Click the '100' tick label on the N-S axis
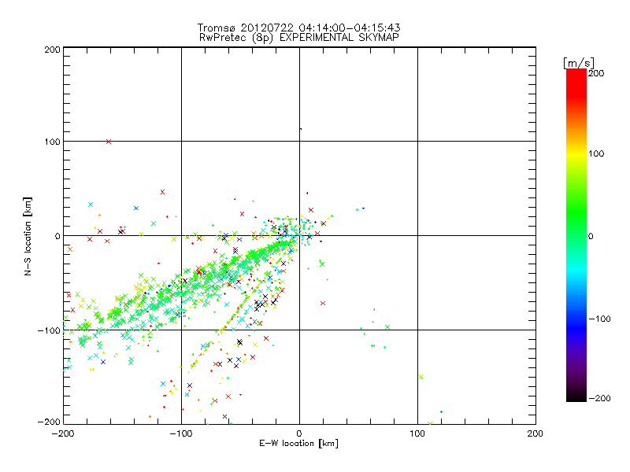 coord(52,142)
